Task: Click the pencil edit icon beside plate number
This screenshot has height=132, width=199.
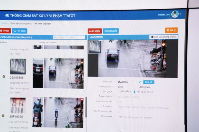Action: 140,82
